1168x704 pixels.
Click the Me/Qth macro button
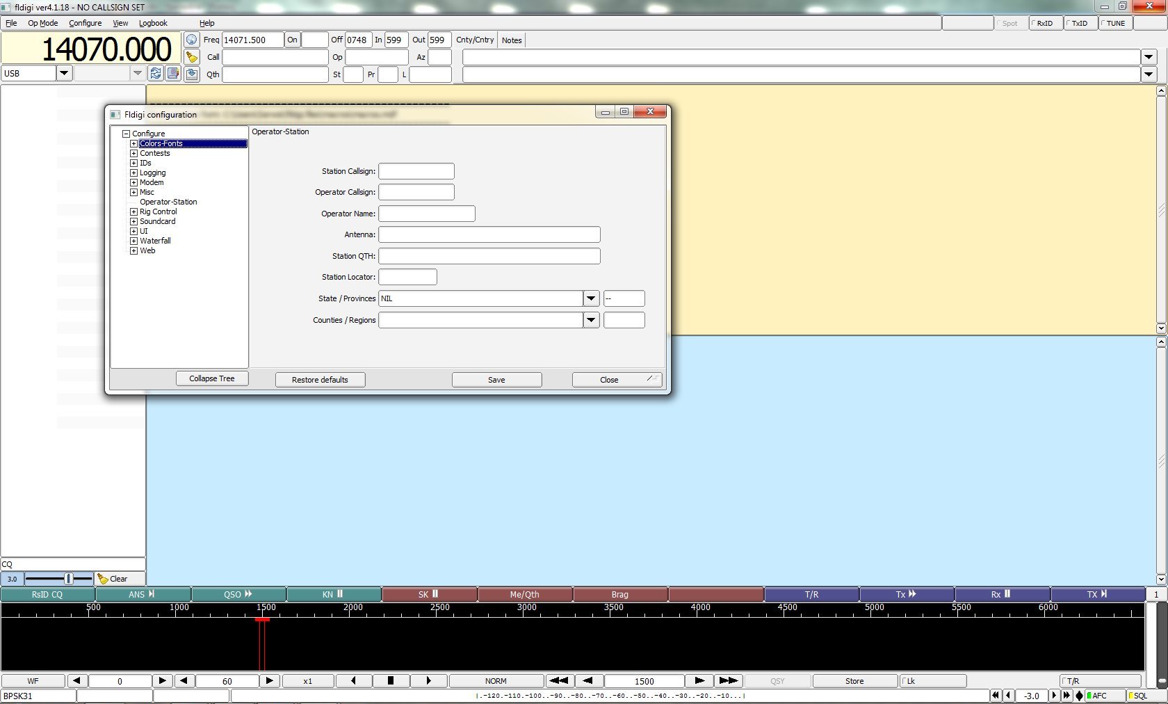pyautogui.click(x=525, y=594)
